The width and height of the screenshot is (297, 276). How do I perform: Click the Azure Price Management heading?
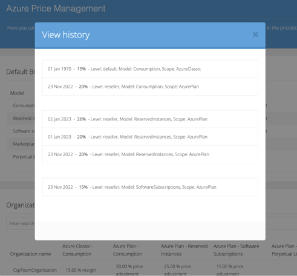(x=56, y=8)
